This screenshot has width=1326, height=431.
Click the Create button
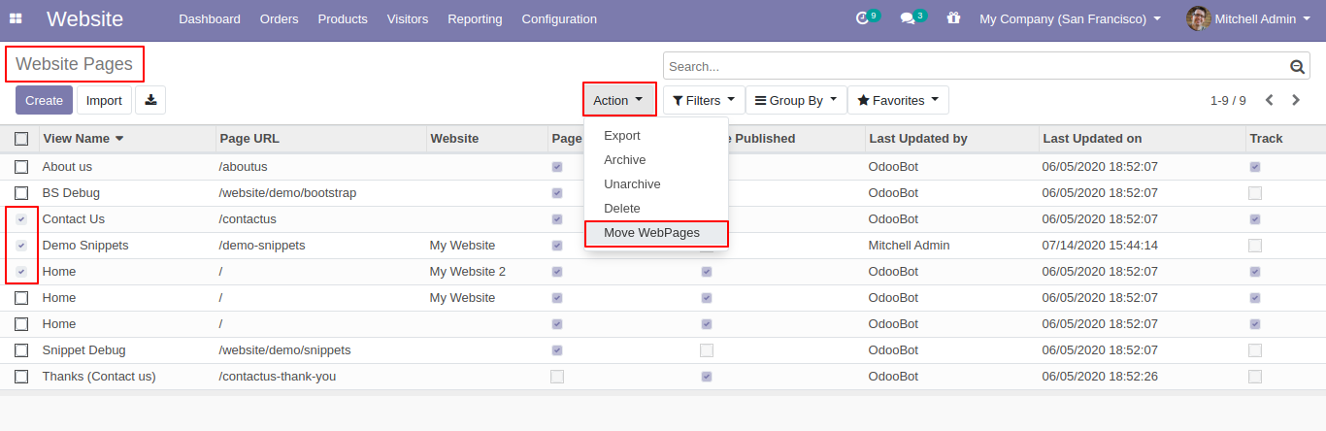pos(44,100)
